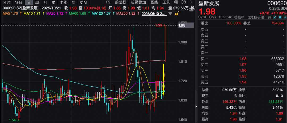Click the help question mark icon
Screen dimensions: 287x123
coord(183,2)
